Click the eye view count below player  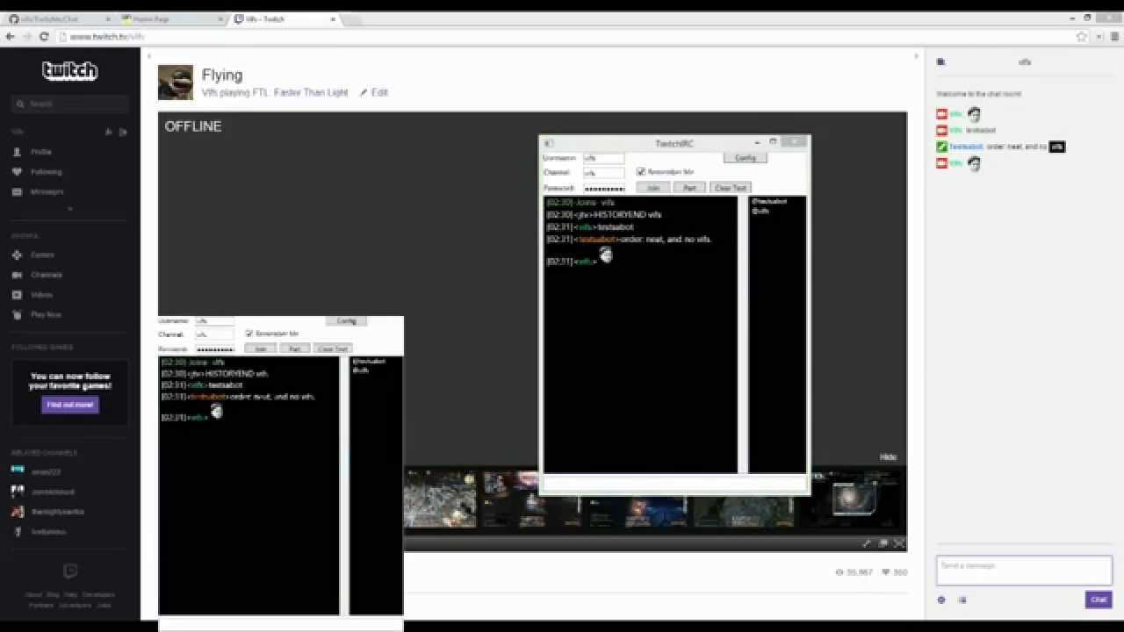pos(854,572)
